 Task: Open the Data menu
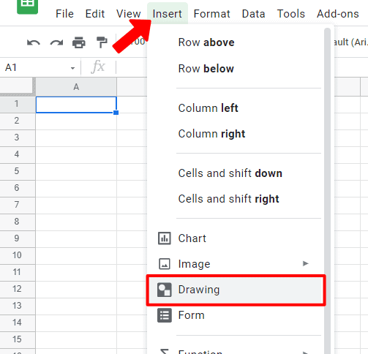[253, 14]
